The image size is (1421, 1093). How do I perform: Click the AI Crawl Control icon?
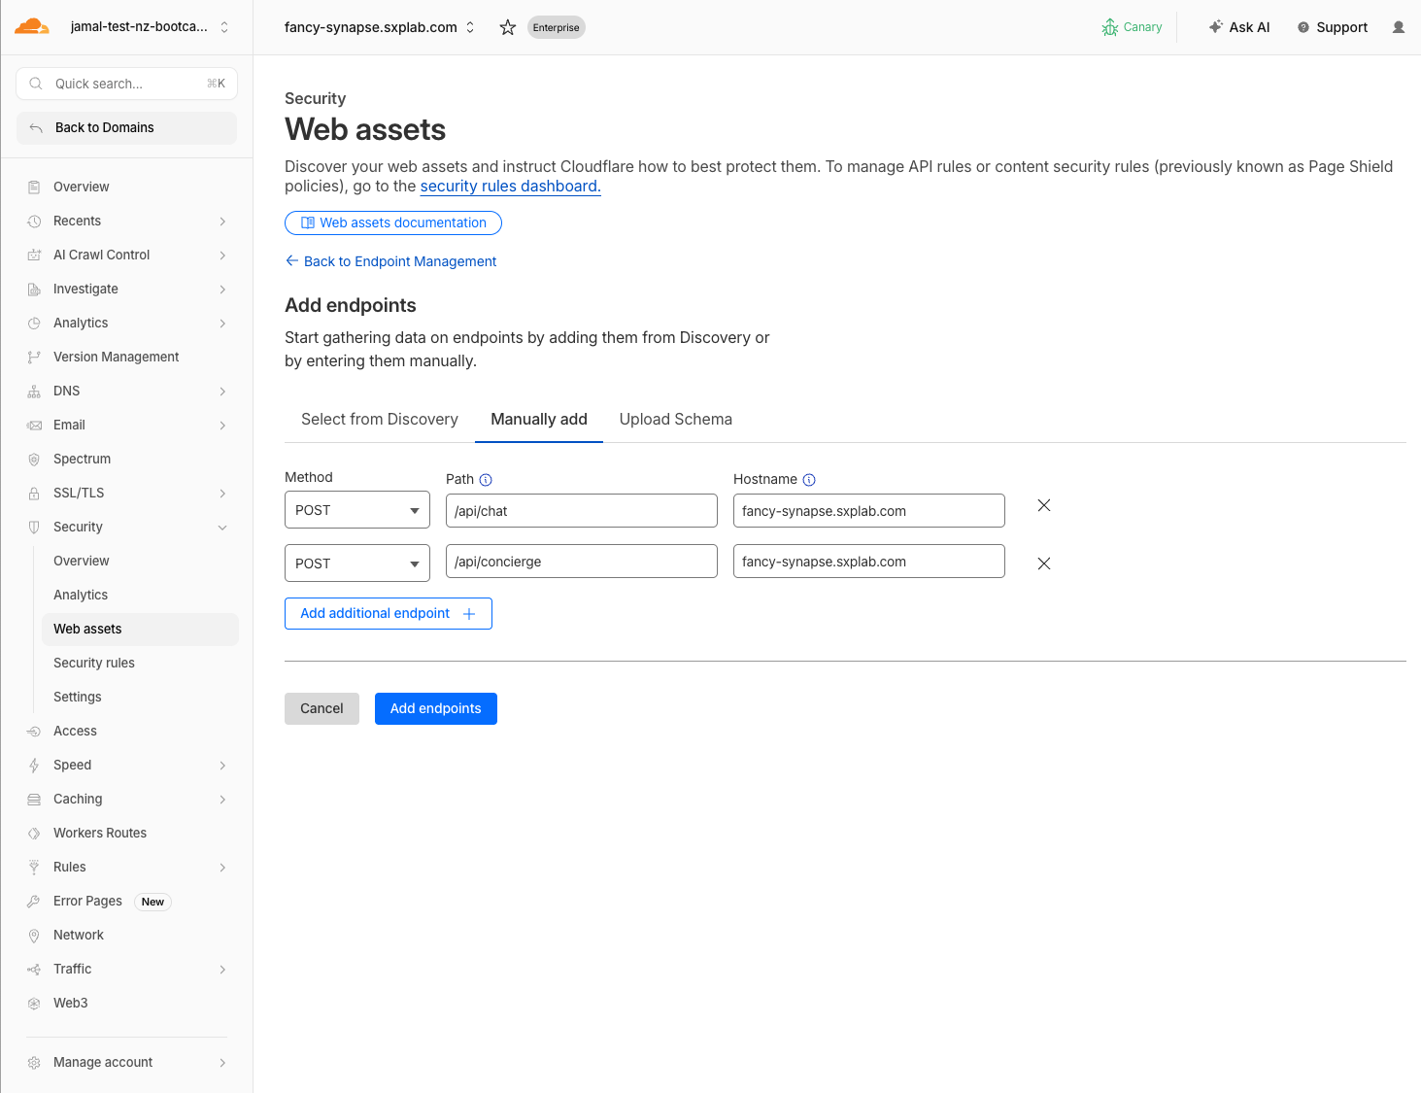coord(34,255)
